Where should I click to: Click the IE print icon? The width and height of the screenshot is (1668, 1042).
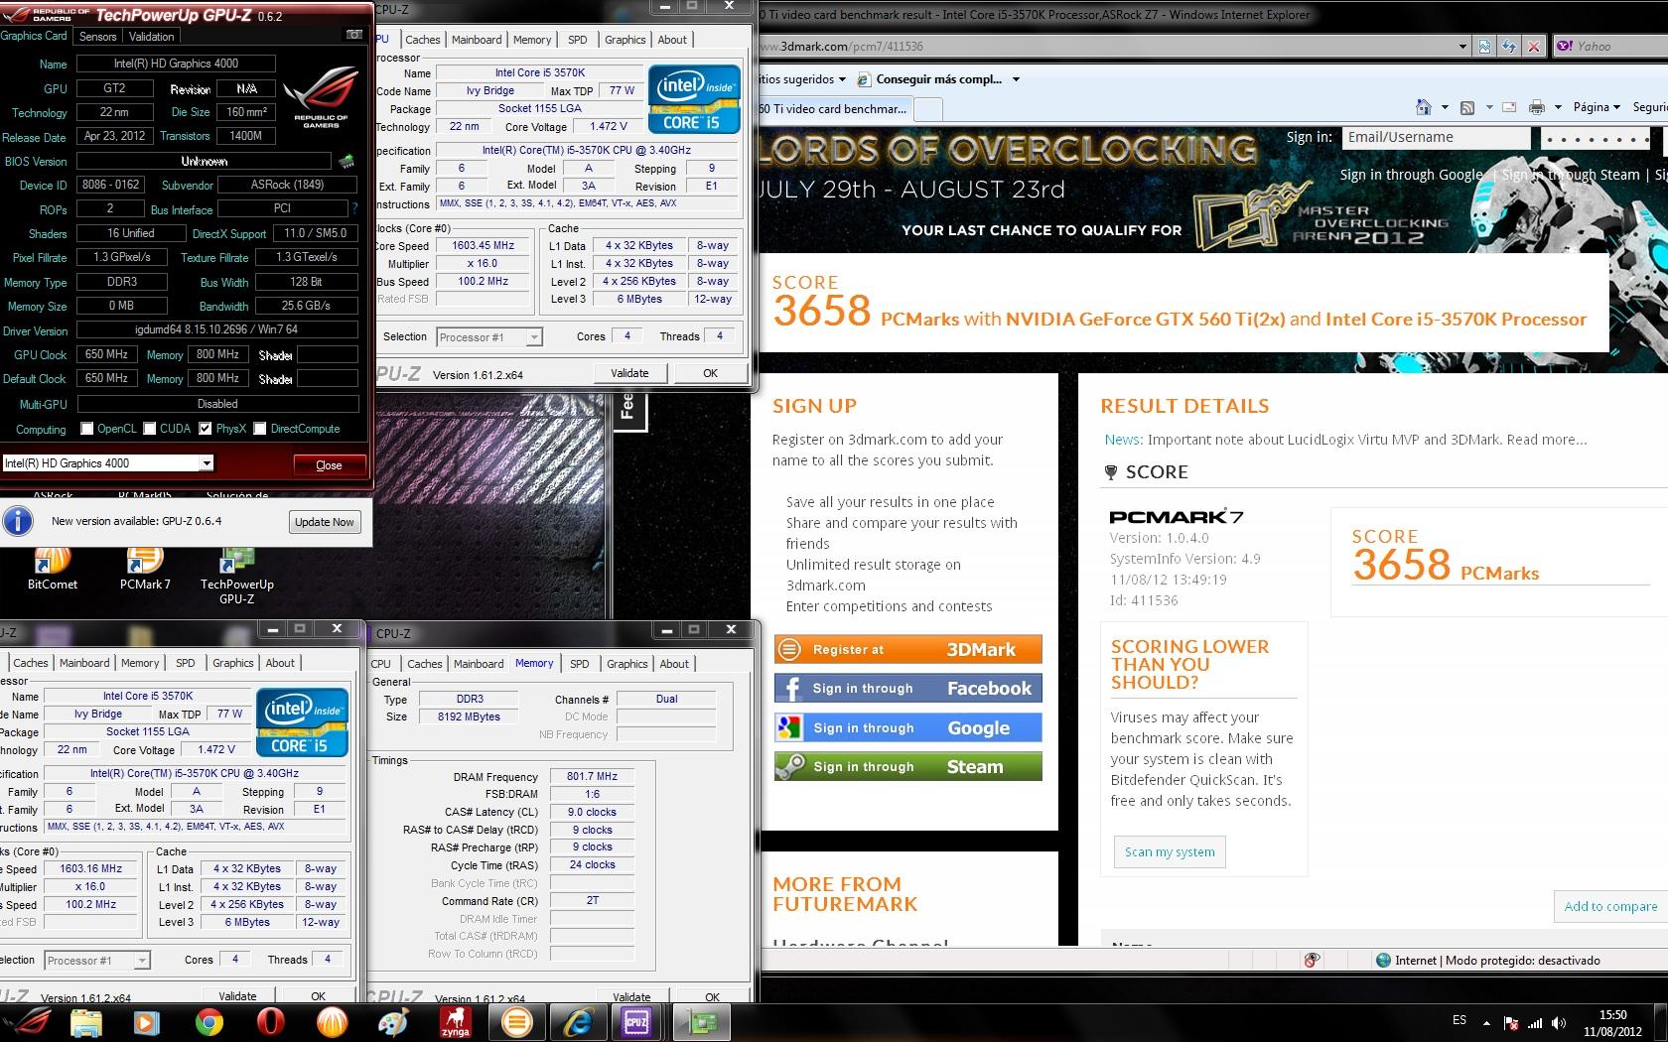[x=1537, y=107]
